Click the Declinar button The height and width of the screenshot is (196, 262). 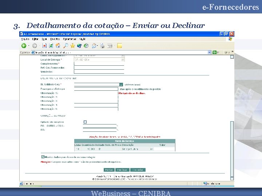click(122, 170)
